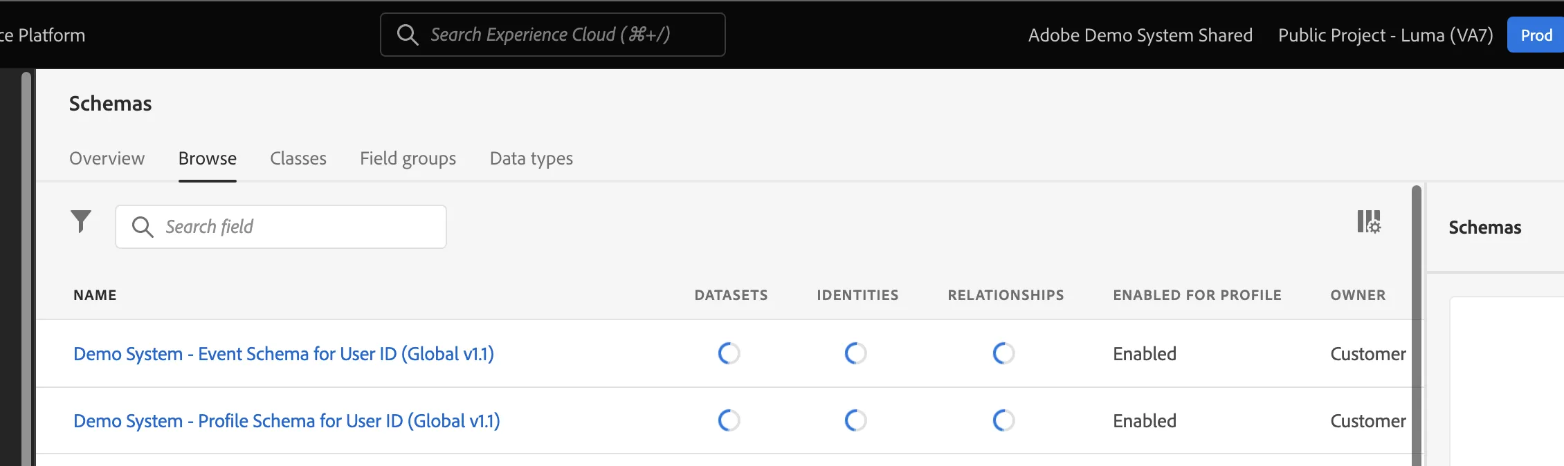Open the Data types tab
Screen dimensions: 1564x466
(x=531, y=158)
